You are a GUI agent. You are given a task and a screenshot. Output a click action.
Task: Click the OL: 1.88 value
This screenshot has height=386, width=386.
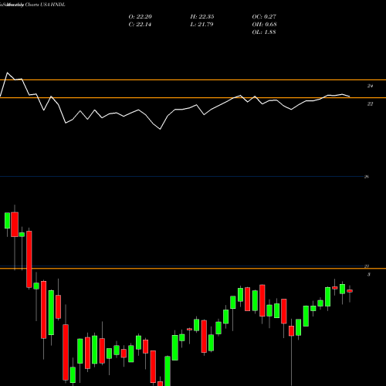[264, 32]
